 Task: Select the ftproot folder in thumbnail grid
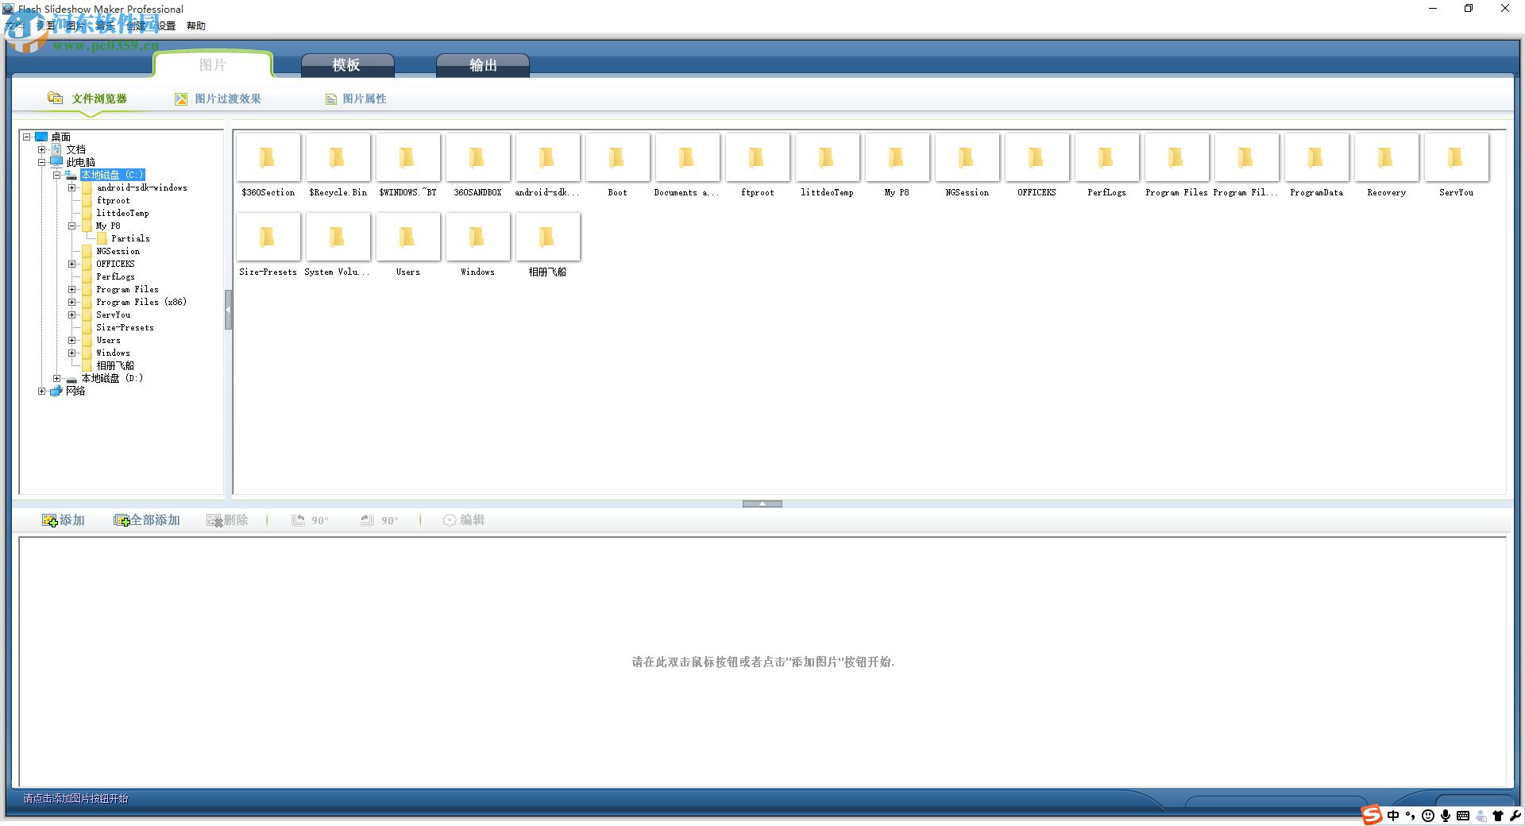pos(757,158)
